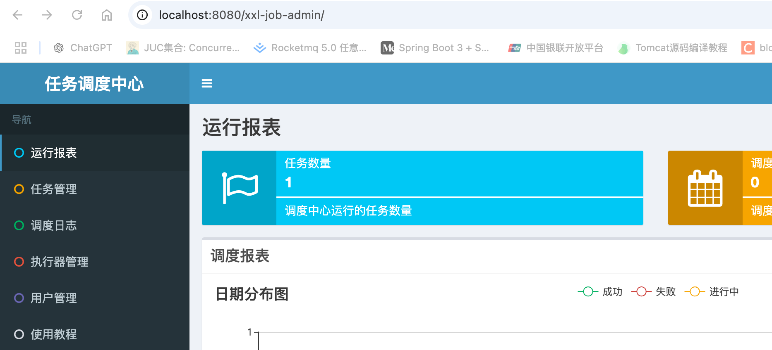Go to 用户管理 in the sidebar

53,298
